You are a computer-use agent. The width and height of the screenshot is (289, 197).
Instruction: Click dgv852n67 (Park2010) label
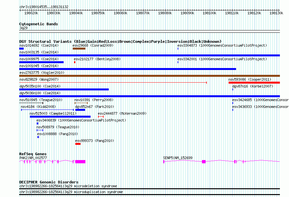(x=94, y=107)
